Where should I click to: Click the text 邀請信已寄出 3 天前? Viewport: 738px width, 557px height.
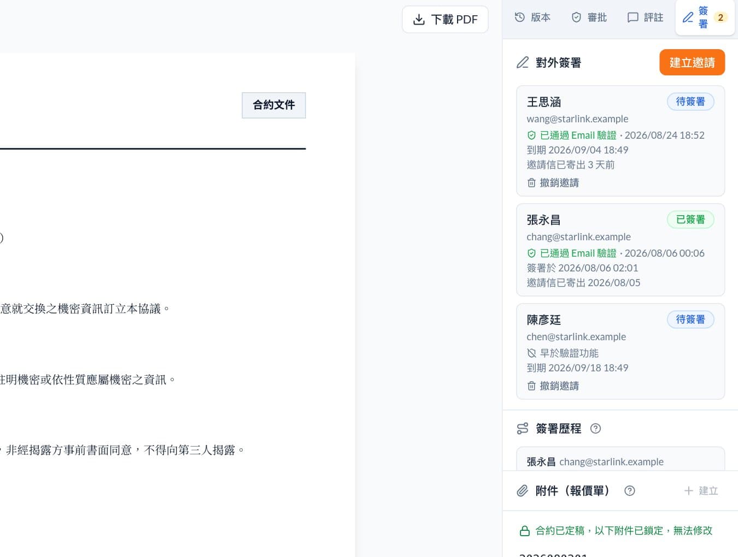(x=571, y=164)
